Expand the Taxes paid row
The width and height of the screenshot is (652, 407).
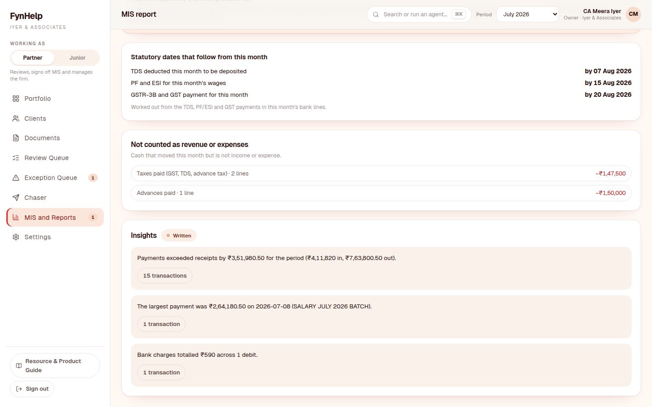click(381, 174)
